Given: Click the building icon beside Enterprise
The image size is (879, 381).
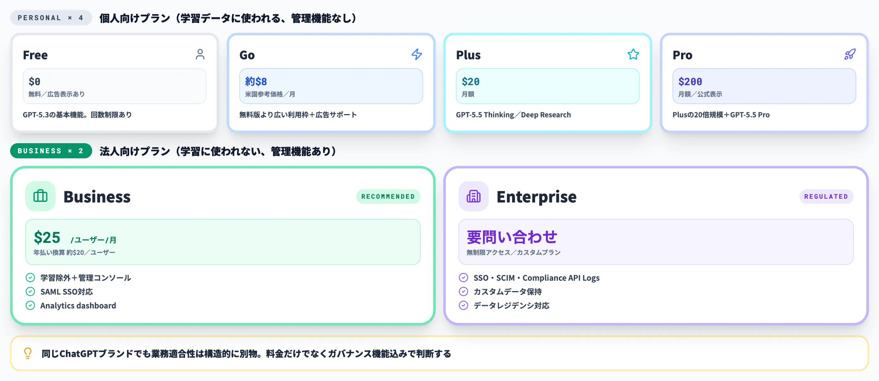Looking at the screenshot, I should [x=473, y=196].
